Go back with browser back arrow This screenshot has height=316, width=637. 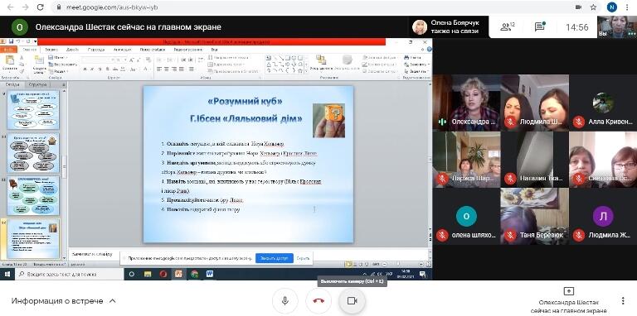(x=10, y=7)
